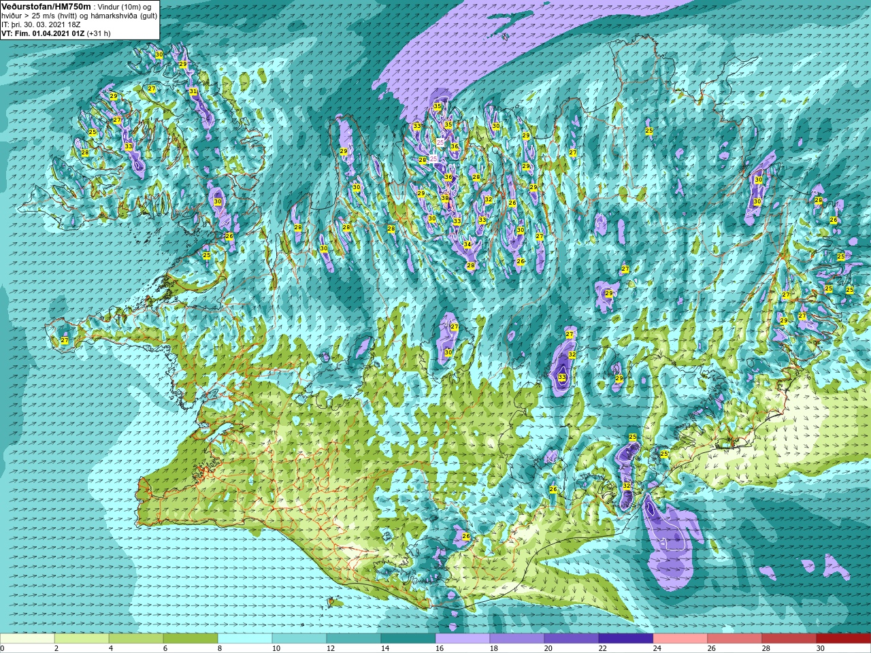The width and height of the screenshot is (871, 653).
Task: Click the '(+31 h)' forecast offset text
Action: pos(99,33)
